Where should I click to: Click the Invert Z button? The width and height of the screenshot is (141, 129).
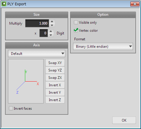[55, 100]
